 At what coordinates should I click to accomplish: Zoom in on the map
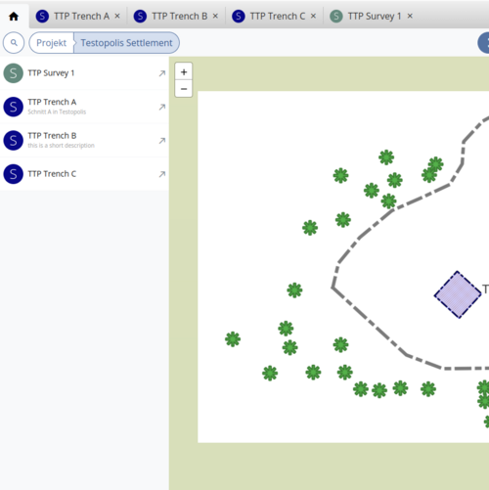(184, 71)
